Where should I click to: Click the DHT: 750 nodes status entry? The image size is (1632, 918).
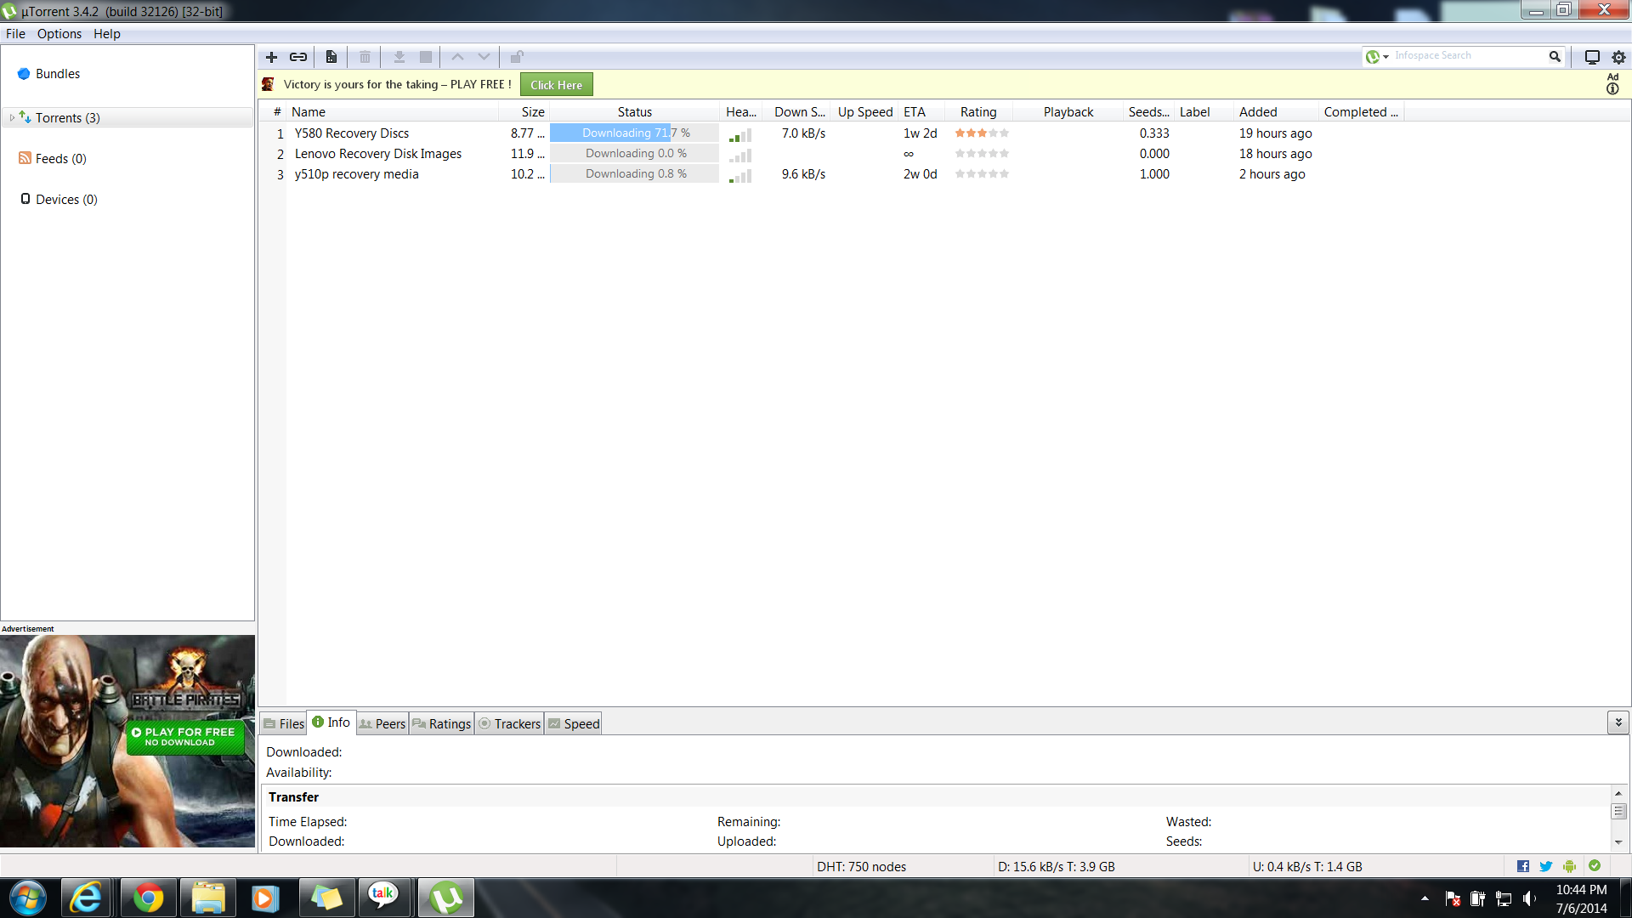pyautogui.click(x=861, y=867)
